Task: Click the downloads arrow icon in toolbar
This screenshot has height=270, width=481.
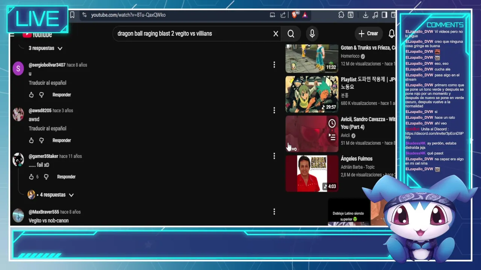Action: 365,15
